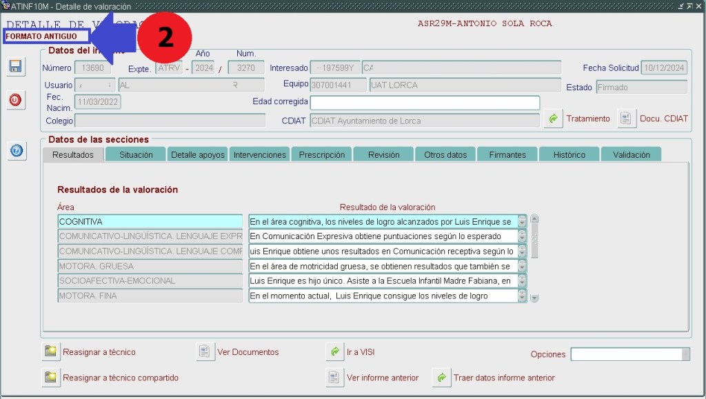Image resolution: width=706 pixels, height=399 pixels.
Task: Open the Firmantes tab
Action: pyautogui.click(x=507, y=155)
